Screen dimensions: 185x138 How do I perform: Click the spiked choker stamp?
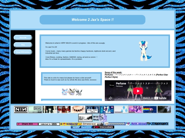78,109
